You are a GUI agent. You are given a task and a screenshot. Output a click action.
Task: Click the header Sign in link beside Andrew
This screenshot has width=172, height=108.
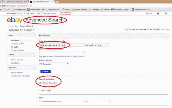19,13
